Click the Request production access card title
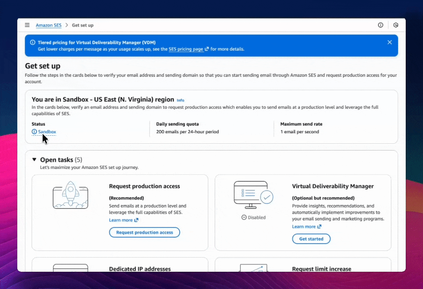The width and height of the screenshot is (423, 289). point(144,186)
